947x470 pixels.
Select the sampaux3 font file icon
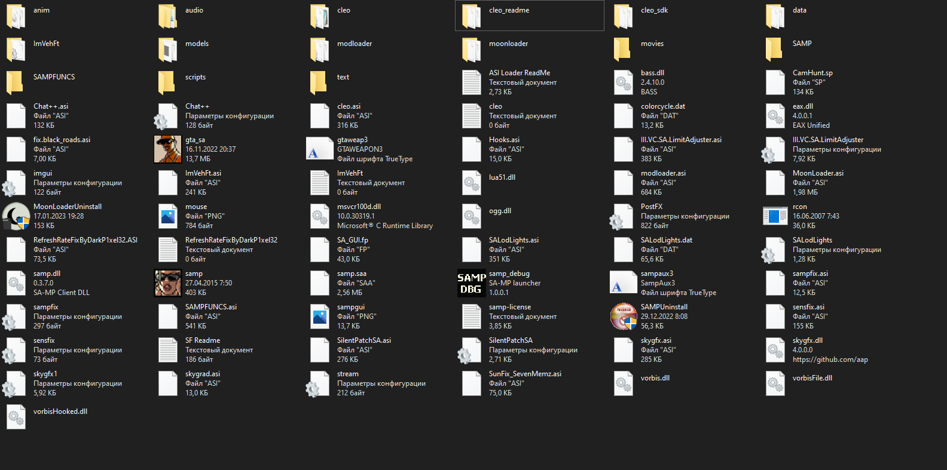(623, 283)
